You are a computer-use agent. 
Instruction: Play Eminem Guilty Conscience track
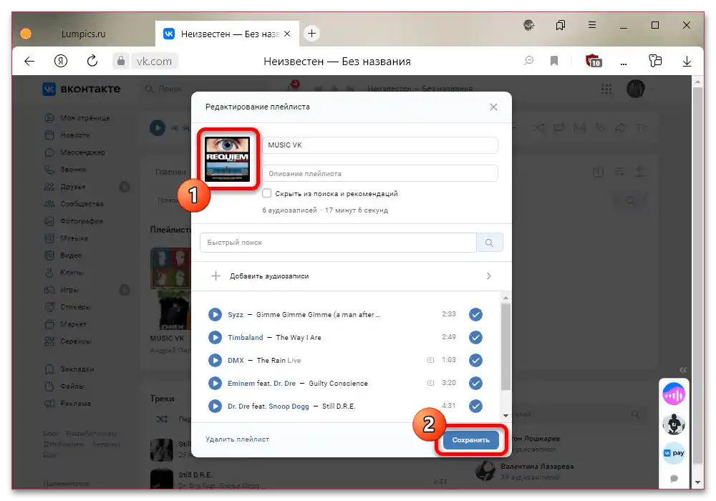[215, 383]
